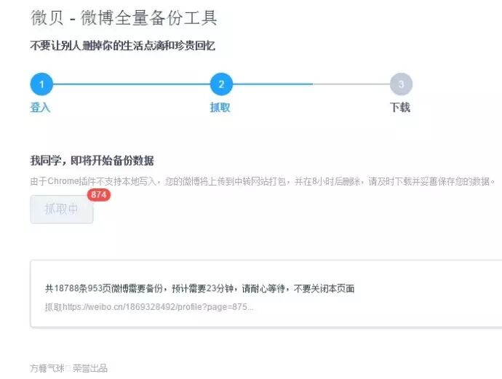Click the step 1 circle icon
502x379 pixels.
(41, 84)
